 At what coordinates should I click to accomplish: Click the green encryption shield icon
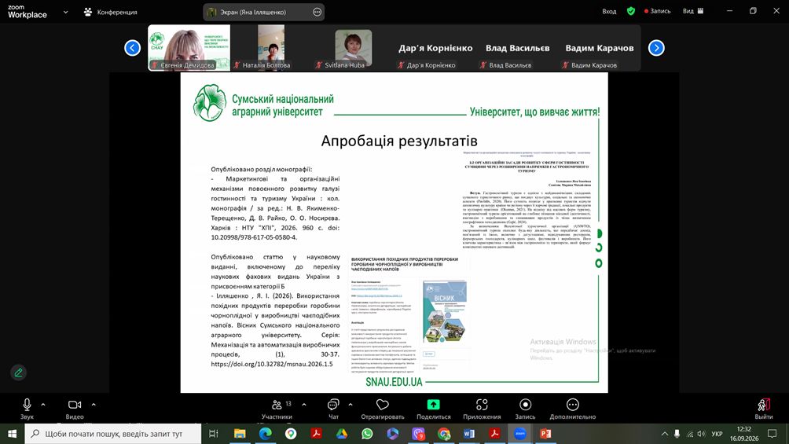coord(631,11)
